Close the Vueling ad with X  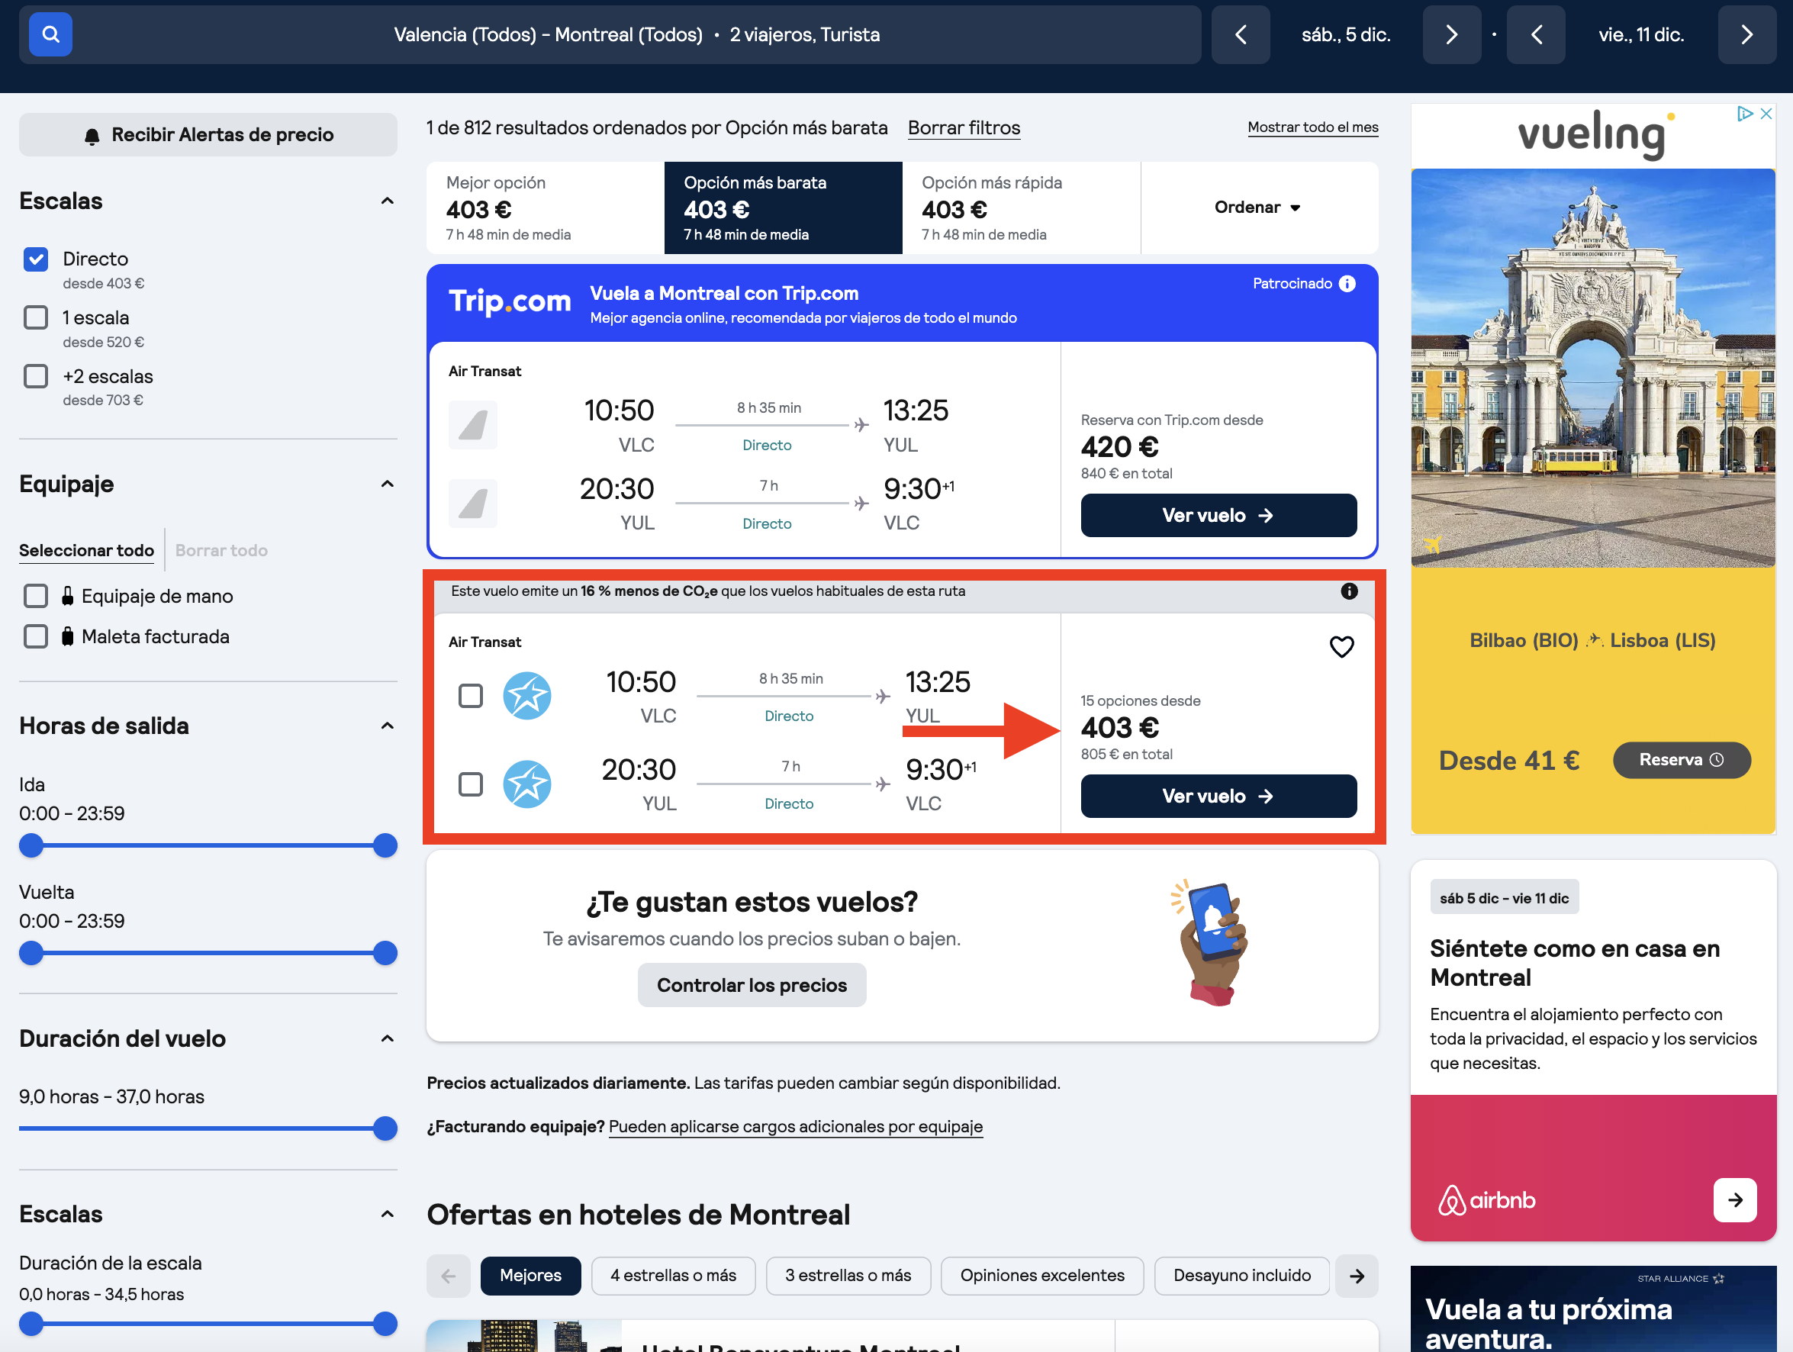tap(1766, 114)
